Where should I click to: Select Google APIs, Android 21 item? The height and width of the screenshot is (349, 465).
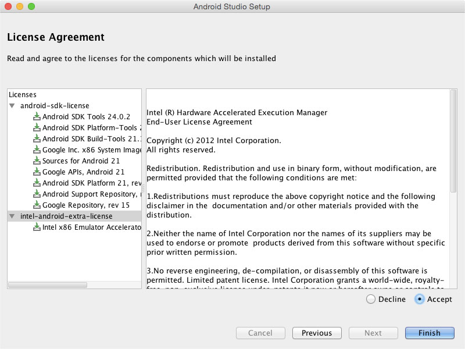coord(83,172)
